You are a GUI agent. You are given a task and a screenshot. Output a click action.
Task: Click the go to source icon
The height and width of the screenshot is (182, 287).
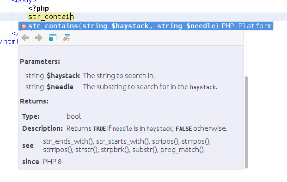[67, 38]
